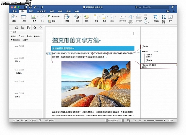
Task: Click the page count 第1頁,共2頁
Action: coord(20,120)
